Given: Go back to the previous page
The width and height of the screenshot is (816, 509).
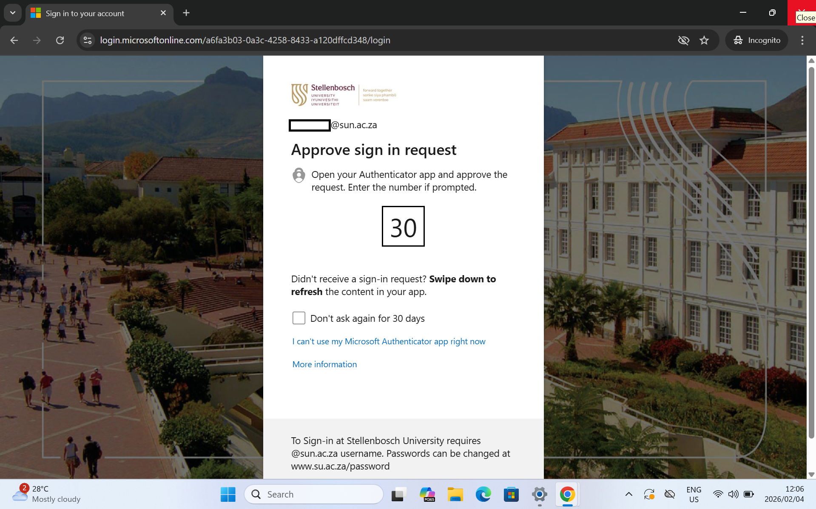Looking at the screenshot, I should coord(14,40).
